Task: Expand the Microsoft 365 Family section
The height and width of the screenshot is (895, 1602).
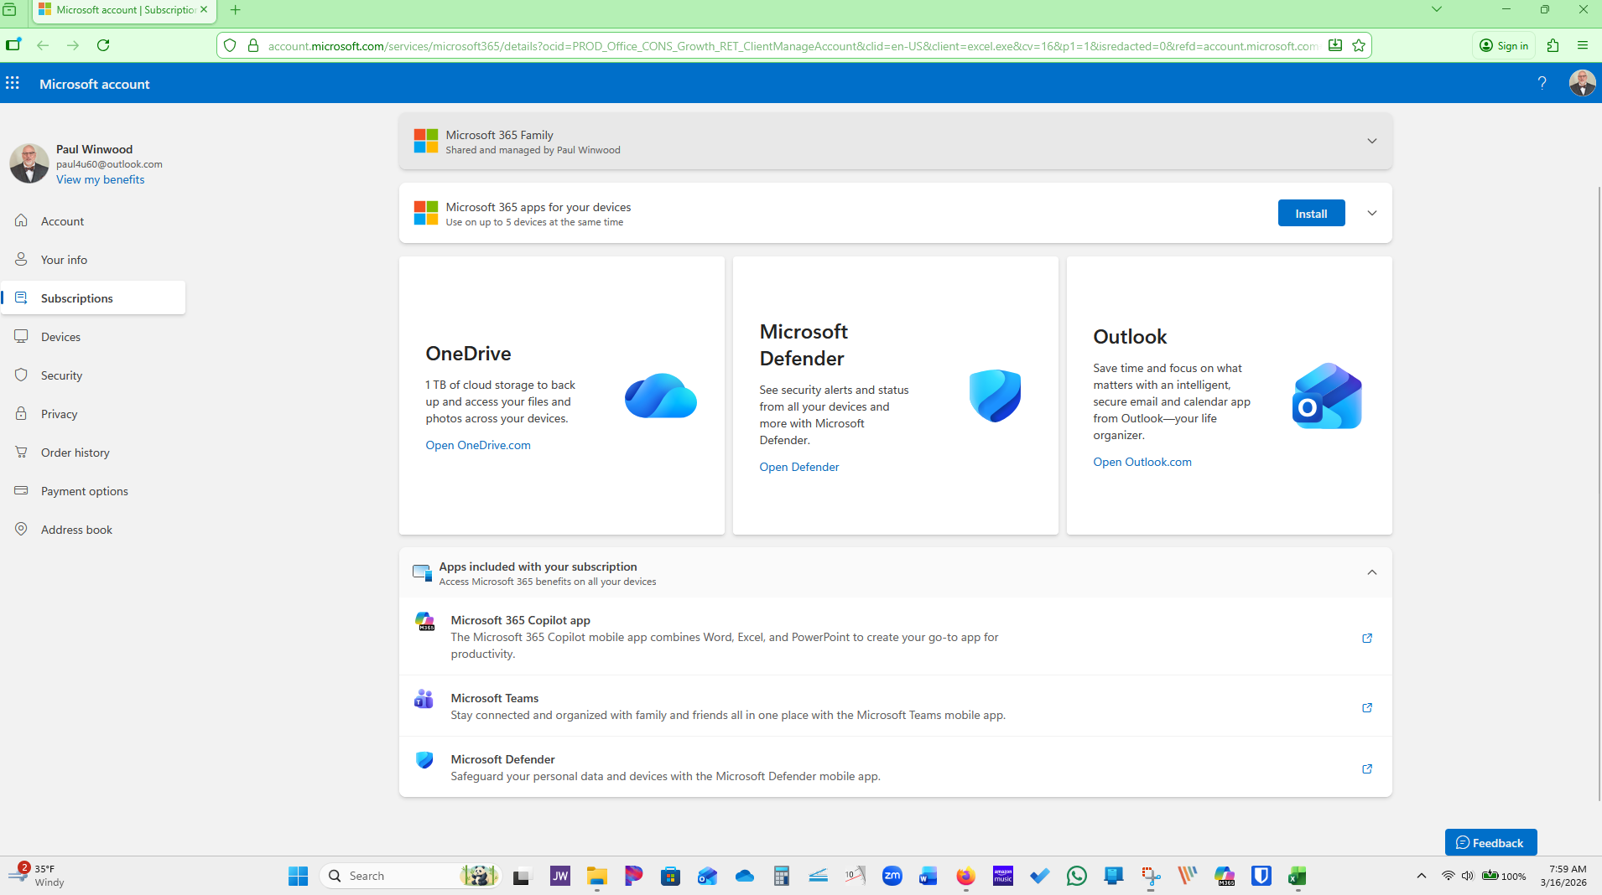Action: pos(1372,141)
